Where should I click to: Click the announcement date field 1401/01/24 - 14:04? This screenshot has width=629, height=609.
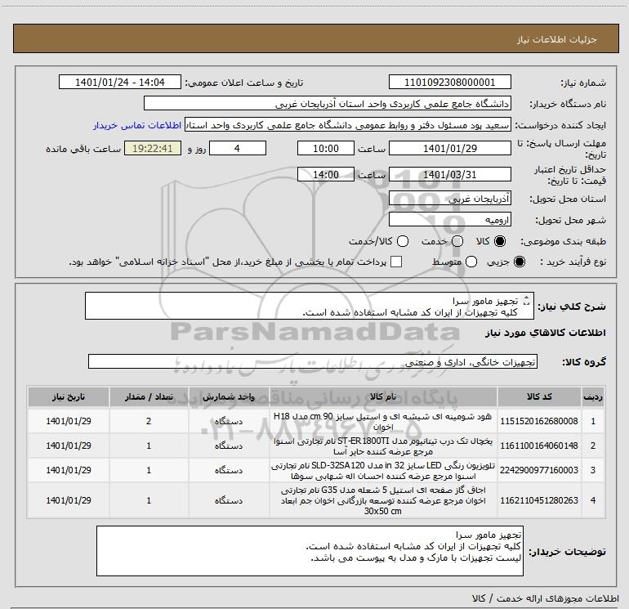pyautogui.click(x=120, y=82)
